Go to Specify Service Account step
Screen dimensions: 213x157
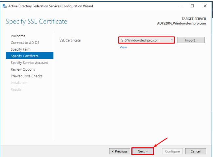pos(29,63)
